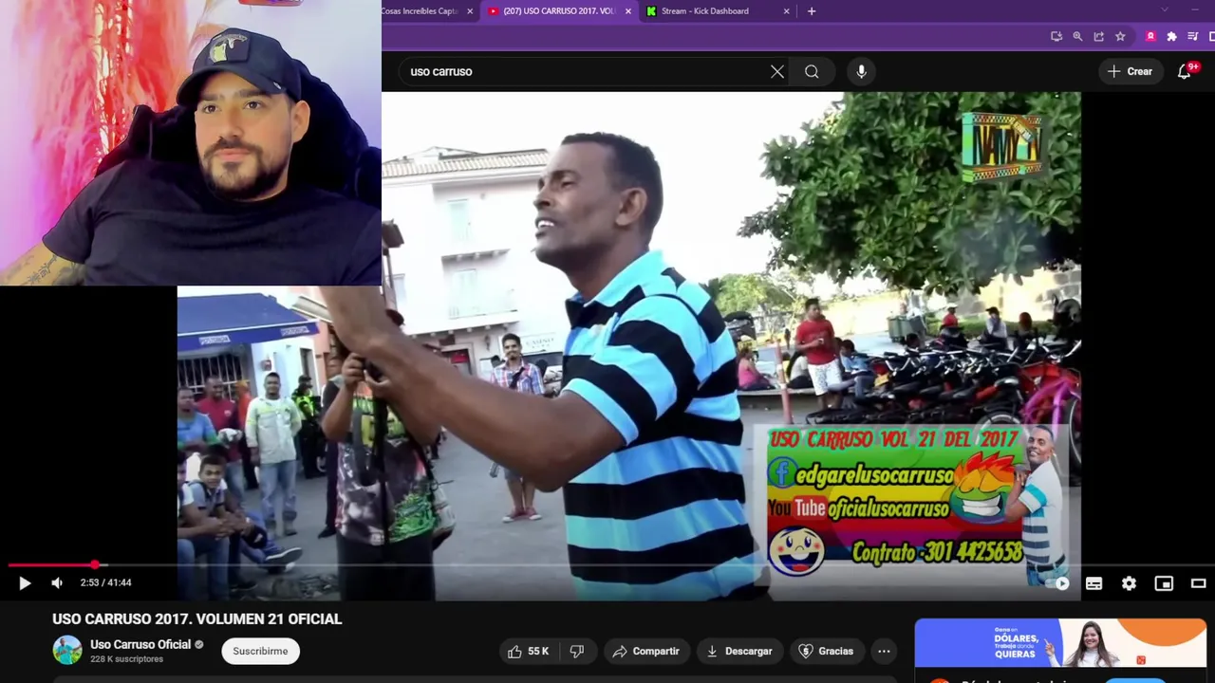Viewport: 1215px width, 683px height.
Task: Open the extensions puzzle icon
Action: [1171, 36]
